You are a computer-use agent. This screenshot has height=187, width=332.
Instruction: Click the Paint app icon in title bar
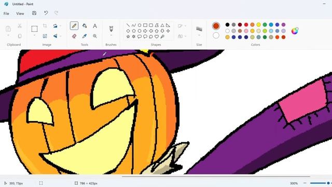coord(6,4)
